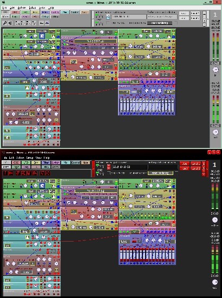Toggle the yellow checkbox at top-right of upper window's first oscillator
Viewport: 222px width, 298px height.
coord(58,31)
